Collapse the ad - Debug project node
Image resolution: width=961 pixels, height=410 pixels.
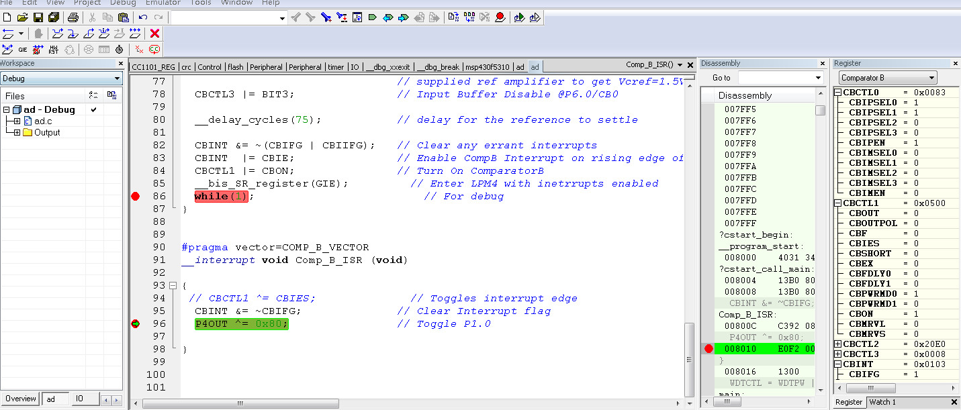(7, 110)
